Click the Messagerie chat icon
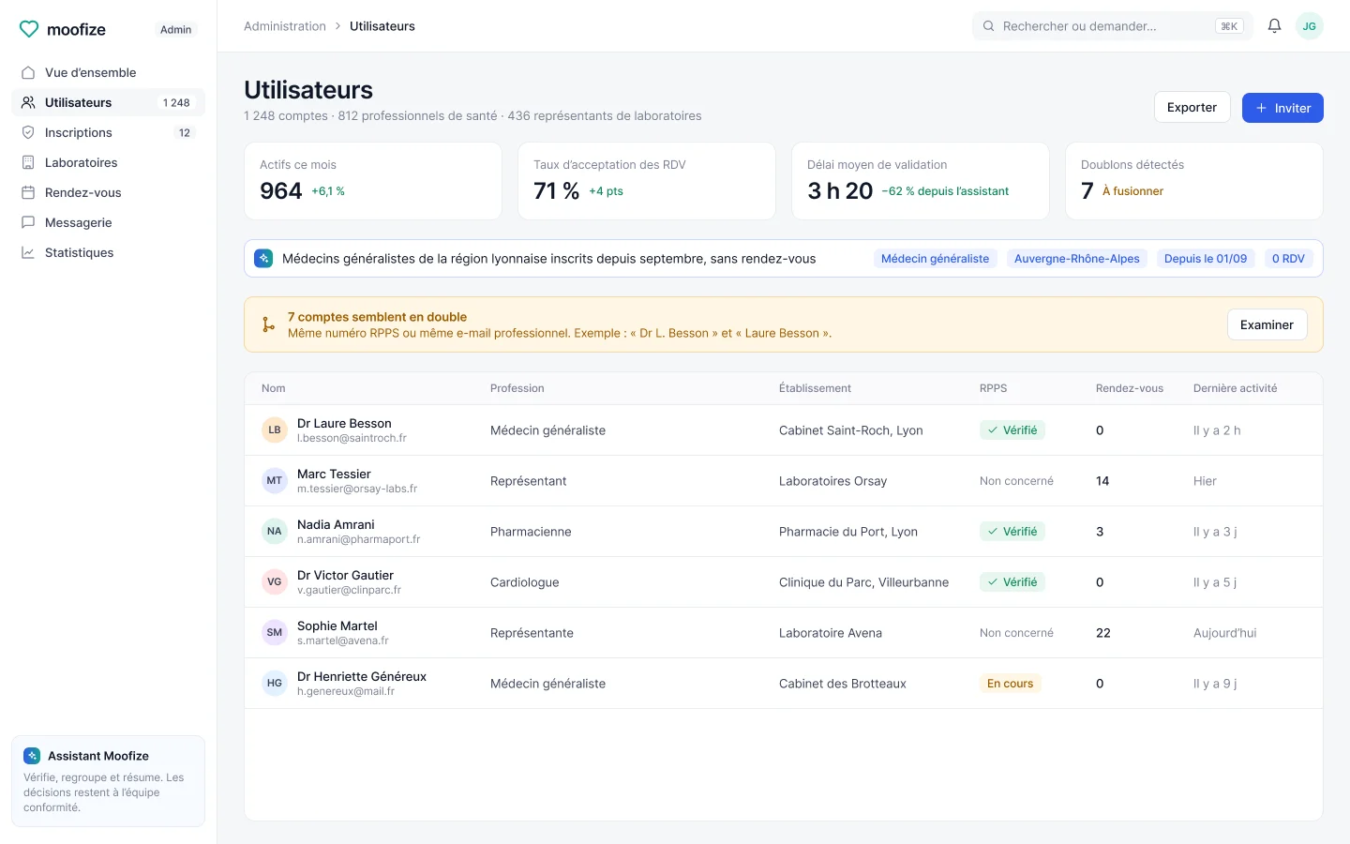The image size is (1350, 844). pos(28,222)
